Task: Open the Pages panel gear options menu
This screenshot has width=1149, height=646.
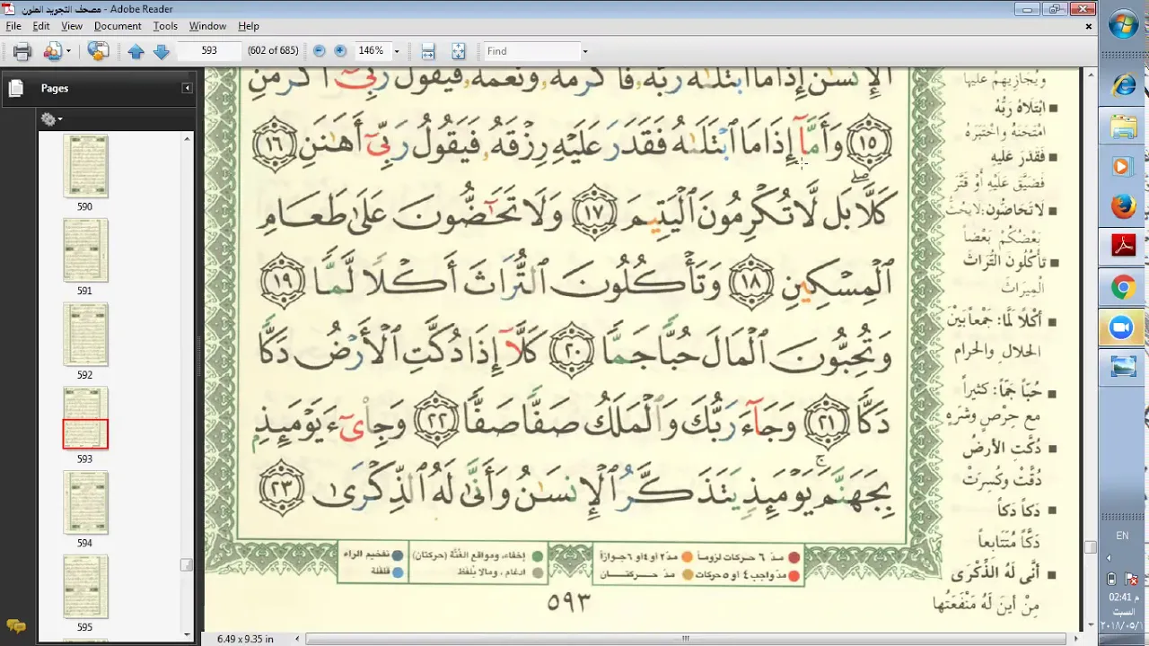Action: (51, 118)
